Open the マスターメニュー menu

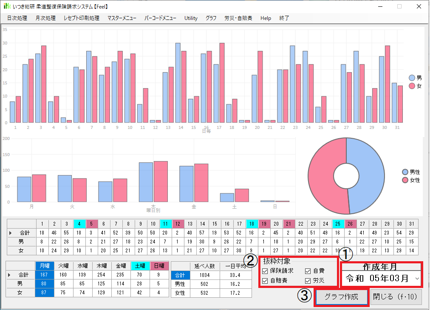(x=122, y=18)
